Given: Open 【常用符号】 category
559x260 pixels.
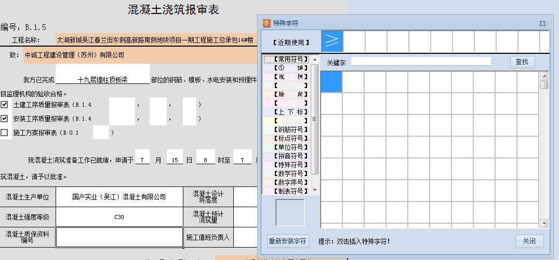Looking at the screenshot, I should pos(287,60).
